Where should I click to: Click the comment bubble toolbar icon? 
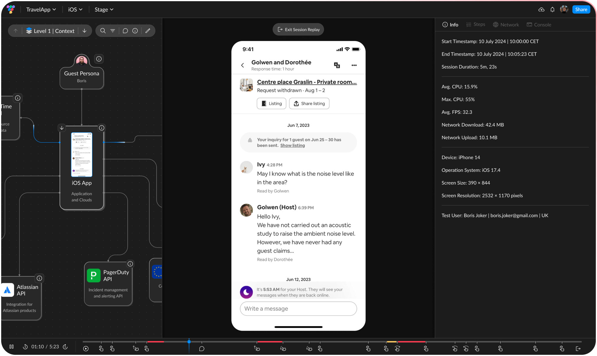click(x=125, y=31)
